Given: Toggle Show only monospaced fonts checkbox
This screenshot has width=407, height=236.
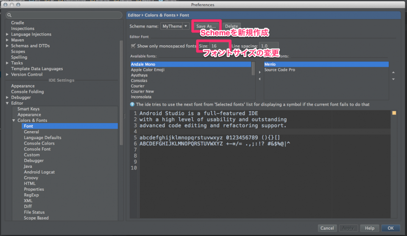Looking at the screenshot, I should [x=133, y=46].
